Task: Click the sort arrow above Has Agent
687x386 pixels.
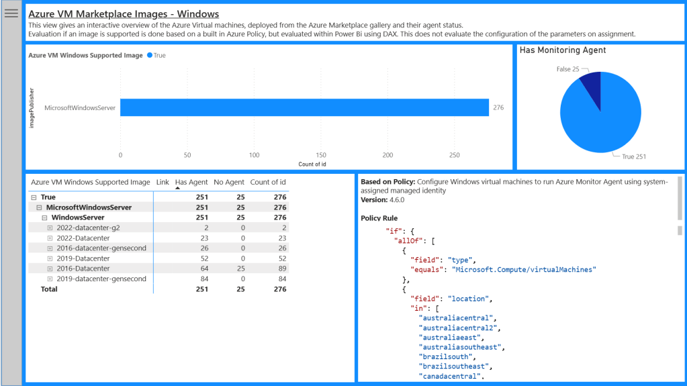Action: coord(178,189)
